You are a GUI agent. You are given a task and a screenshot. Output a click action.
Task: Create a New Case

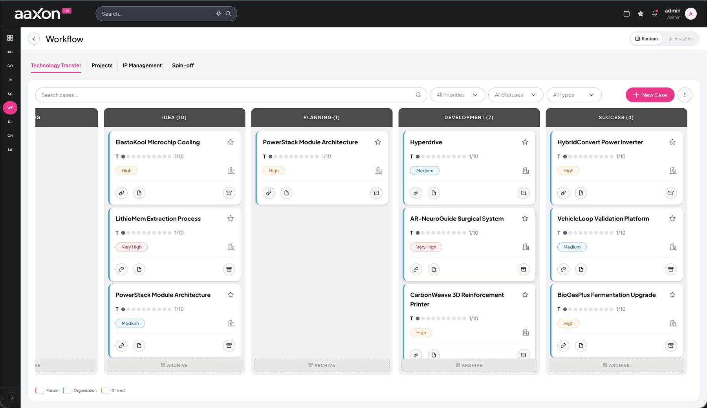[x=650, y=95]
